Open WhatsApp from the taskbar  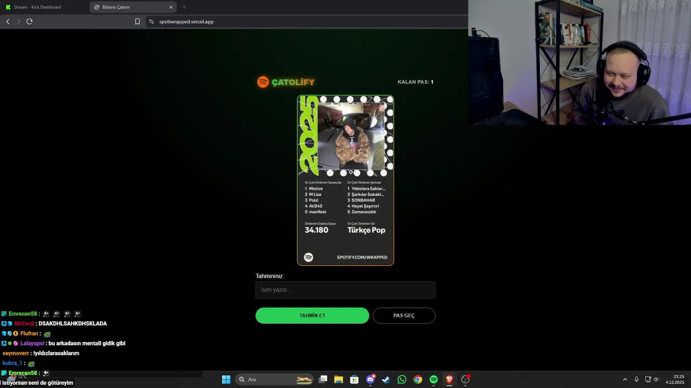tap(402, 379)
